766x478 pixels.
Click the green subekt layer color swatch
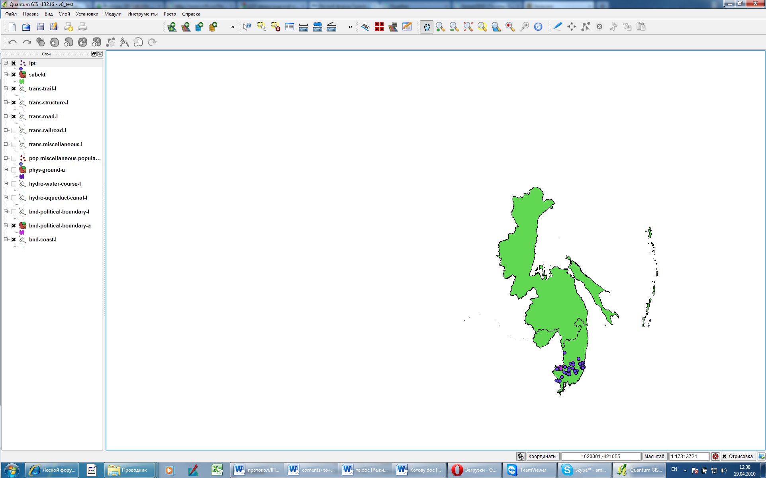click(22, 81)
